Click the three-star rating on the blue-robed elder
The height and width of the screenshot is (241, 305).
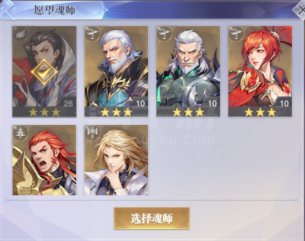tap(116, 112)
